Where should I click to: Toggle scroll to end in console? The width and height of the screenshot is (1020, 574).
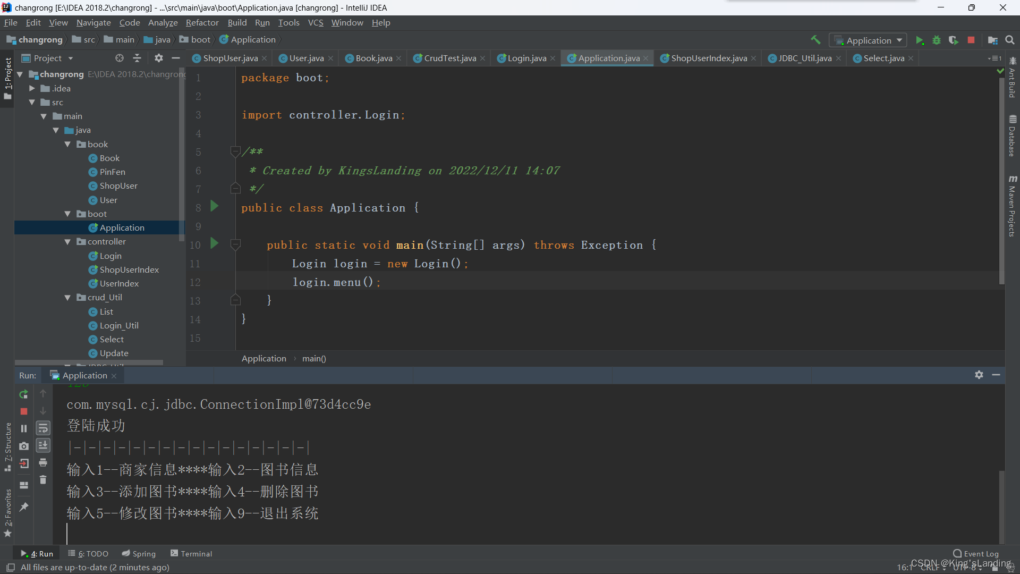(x=43, y=445)
